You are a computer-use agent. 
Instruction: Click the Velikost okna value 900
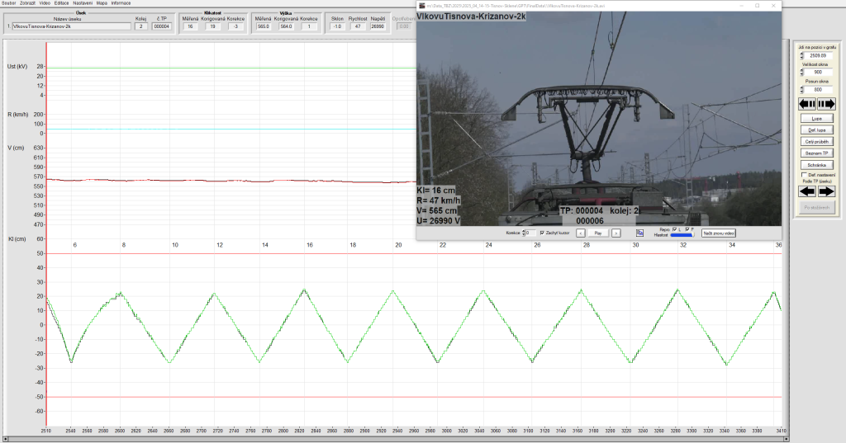click(819, 73)
